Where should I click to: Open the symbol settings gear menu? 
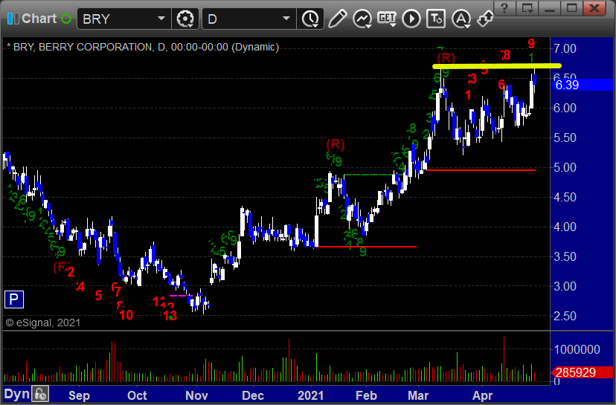(x=185, y=19)
